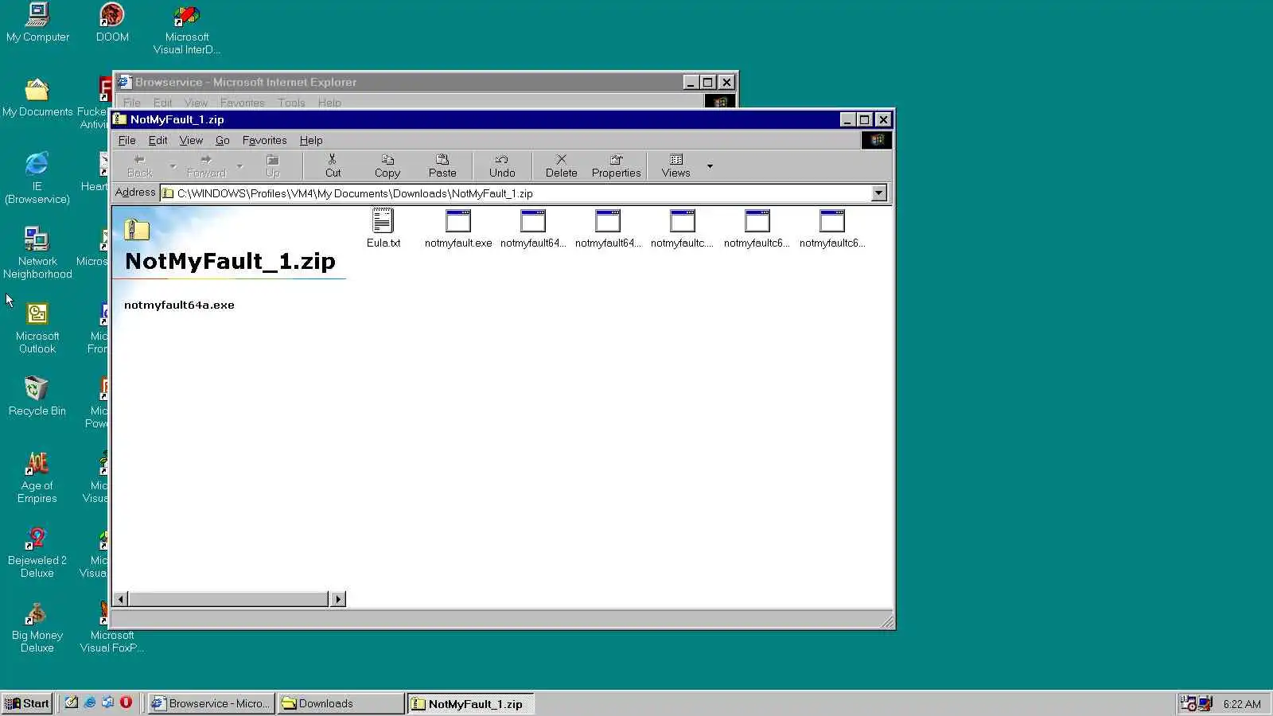Launch Opera from the Quick Launch bar
This screenshot has height=716, width=1273.
(126, 702)
